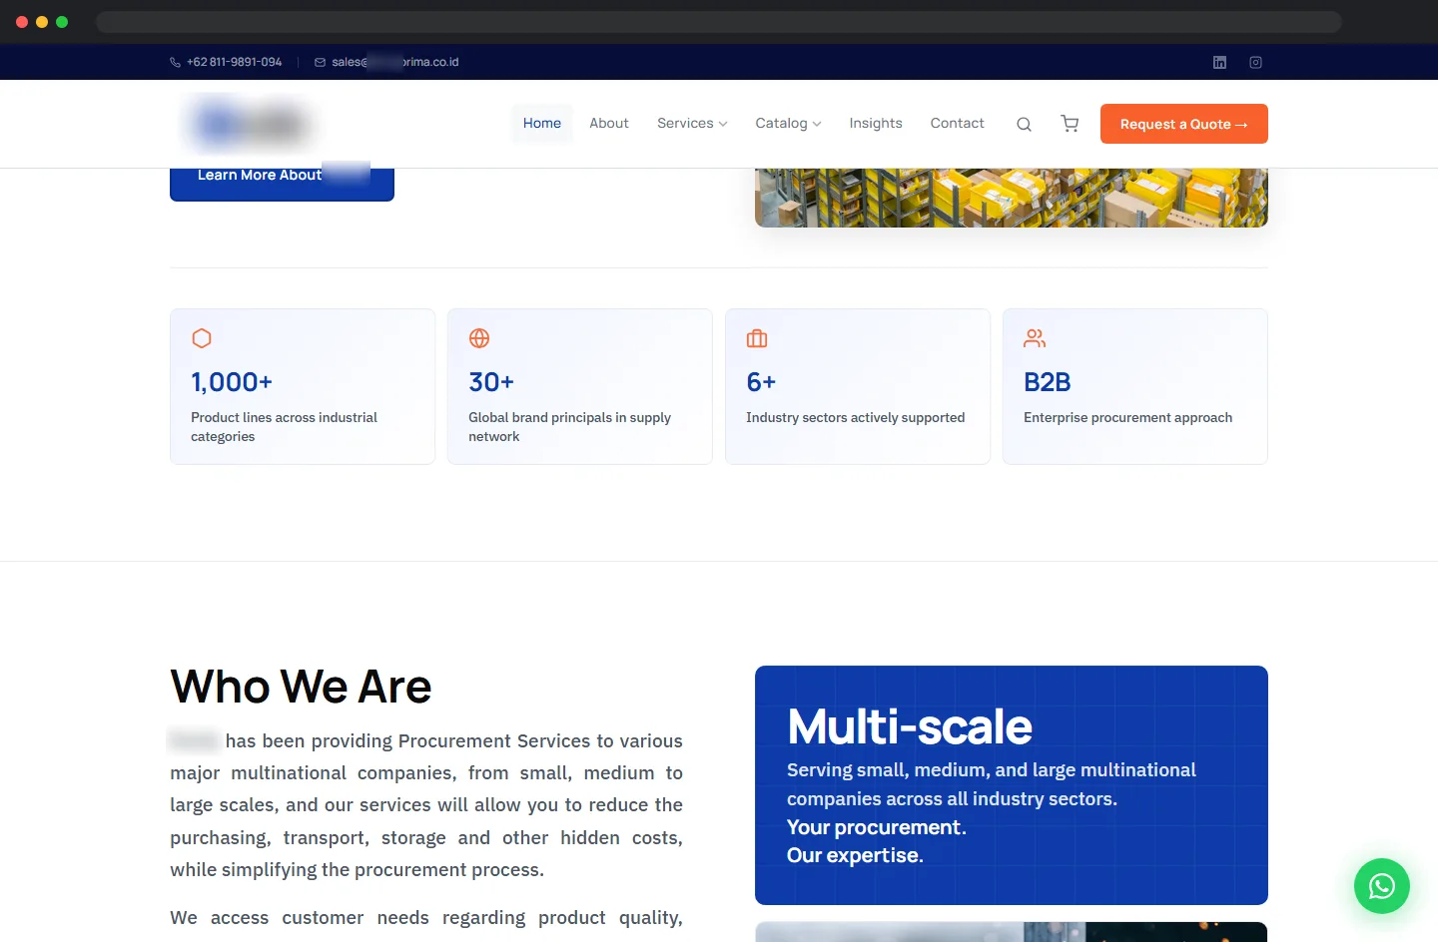1438x942 pixels.
Task: Open the About page
Action: click(609, 124)
